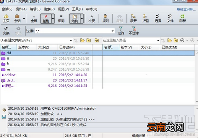Refresh comparison with 刷新 icon
198x138 pixels.
tap(182, 18)
